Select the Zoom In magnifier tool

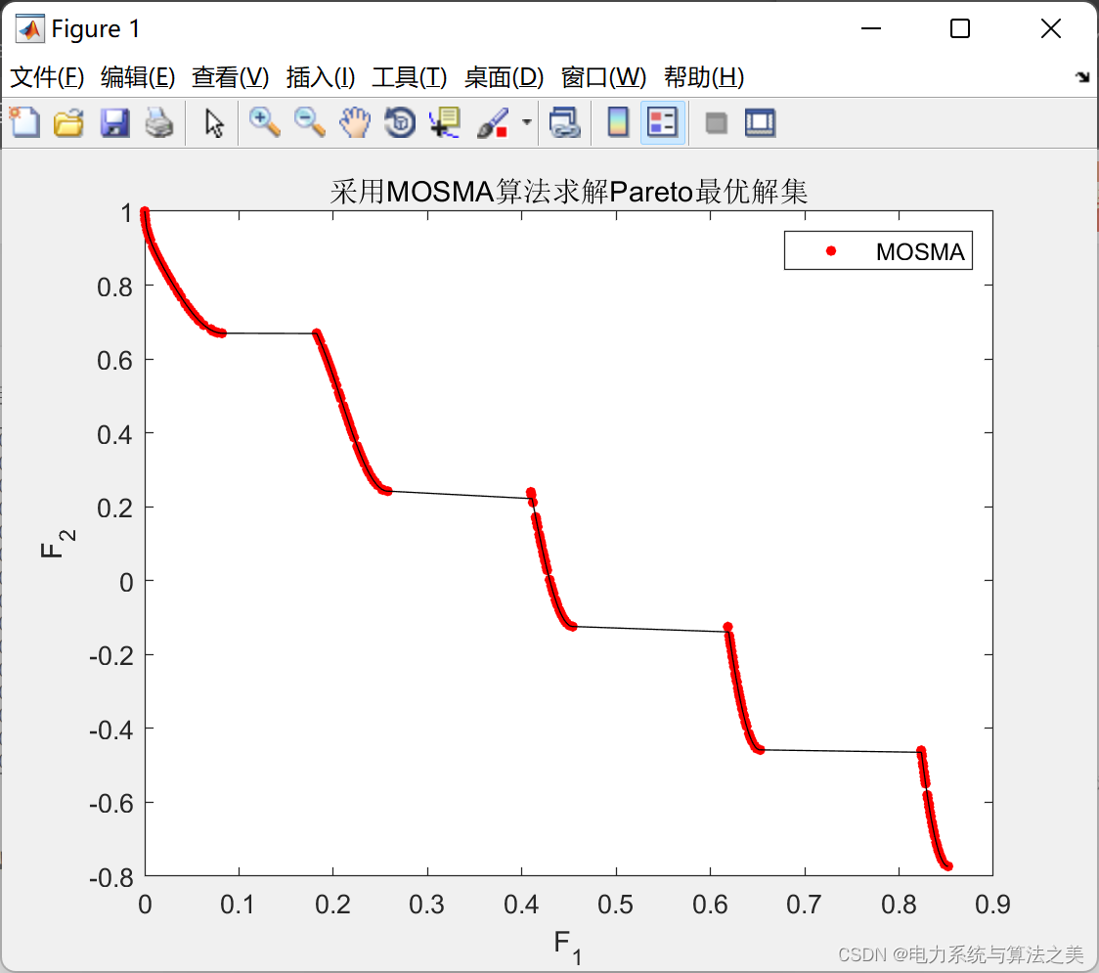coord(264,122)
